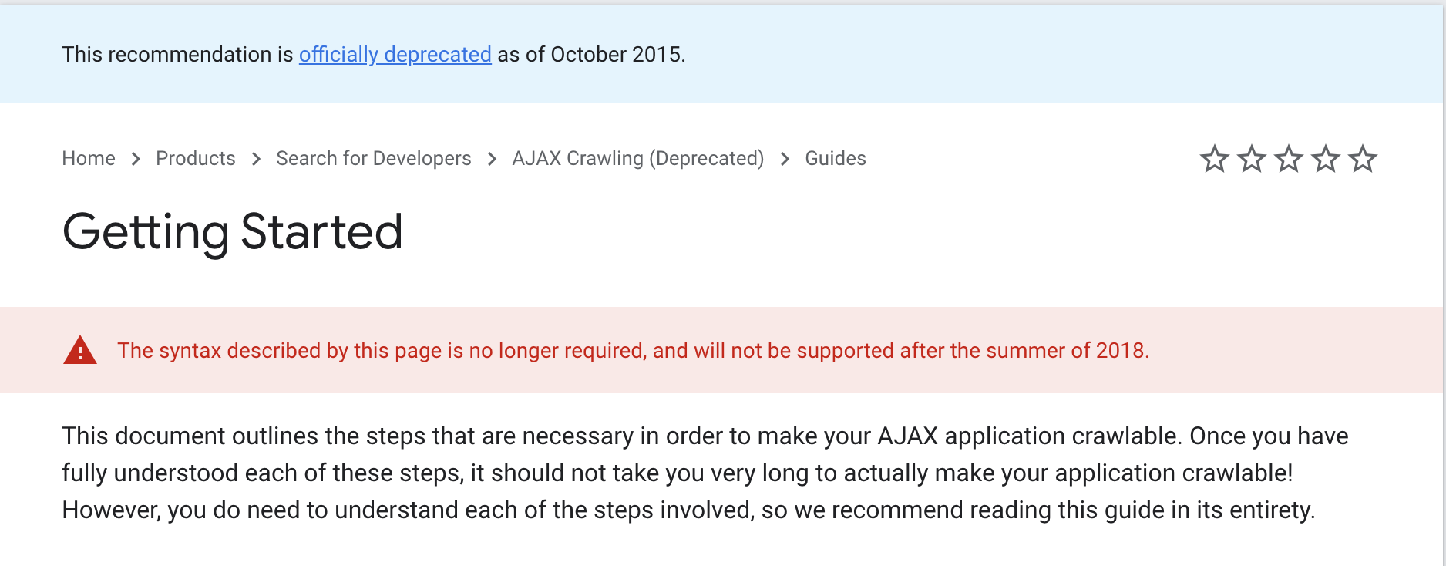Give the page four stars
Image resolution: width=1446 pixels, height=566 pixels.
point(1326,159)
